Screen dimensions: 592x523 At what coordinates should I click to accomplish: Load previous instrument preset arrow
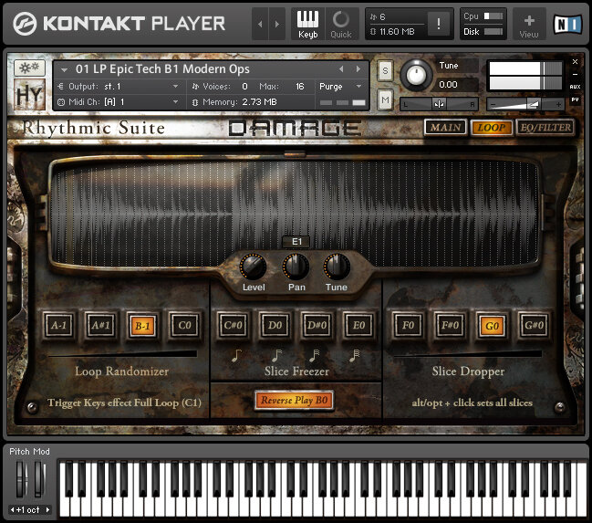(341, 69)
